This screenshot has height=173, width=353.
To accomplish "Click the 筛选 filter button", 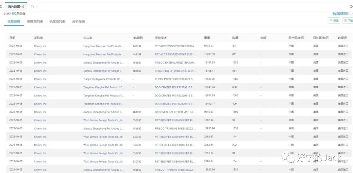I will click(334, 21).
